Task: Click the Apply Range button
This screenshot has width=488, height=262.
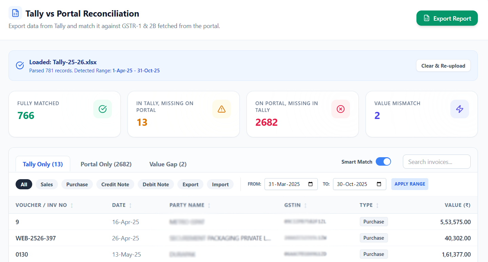Action: (409, 184)
